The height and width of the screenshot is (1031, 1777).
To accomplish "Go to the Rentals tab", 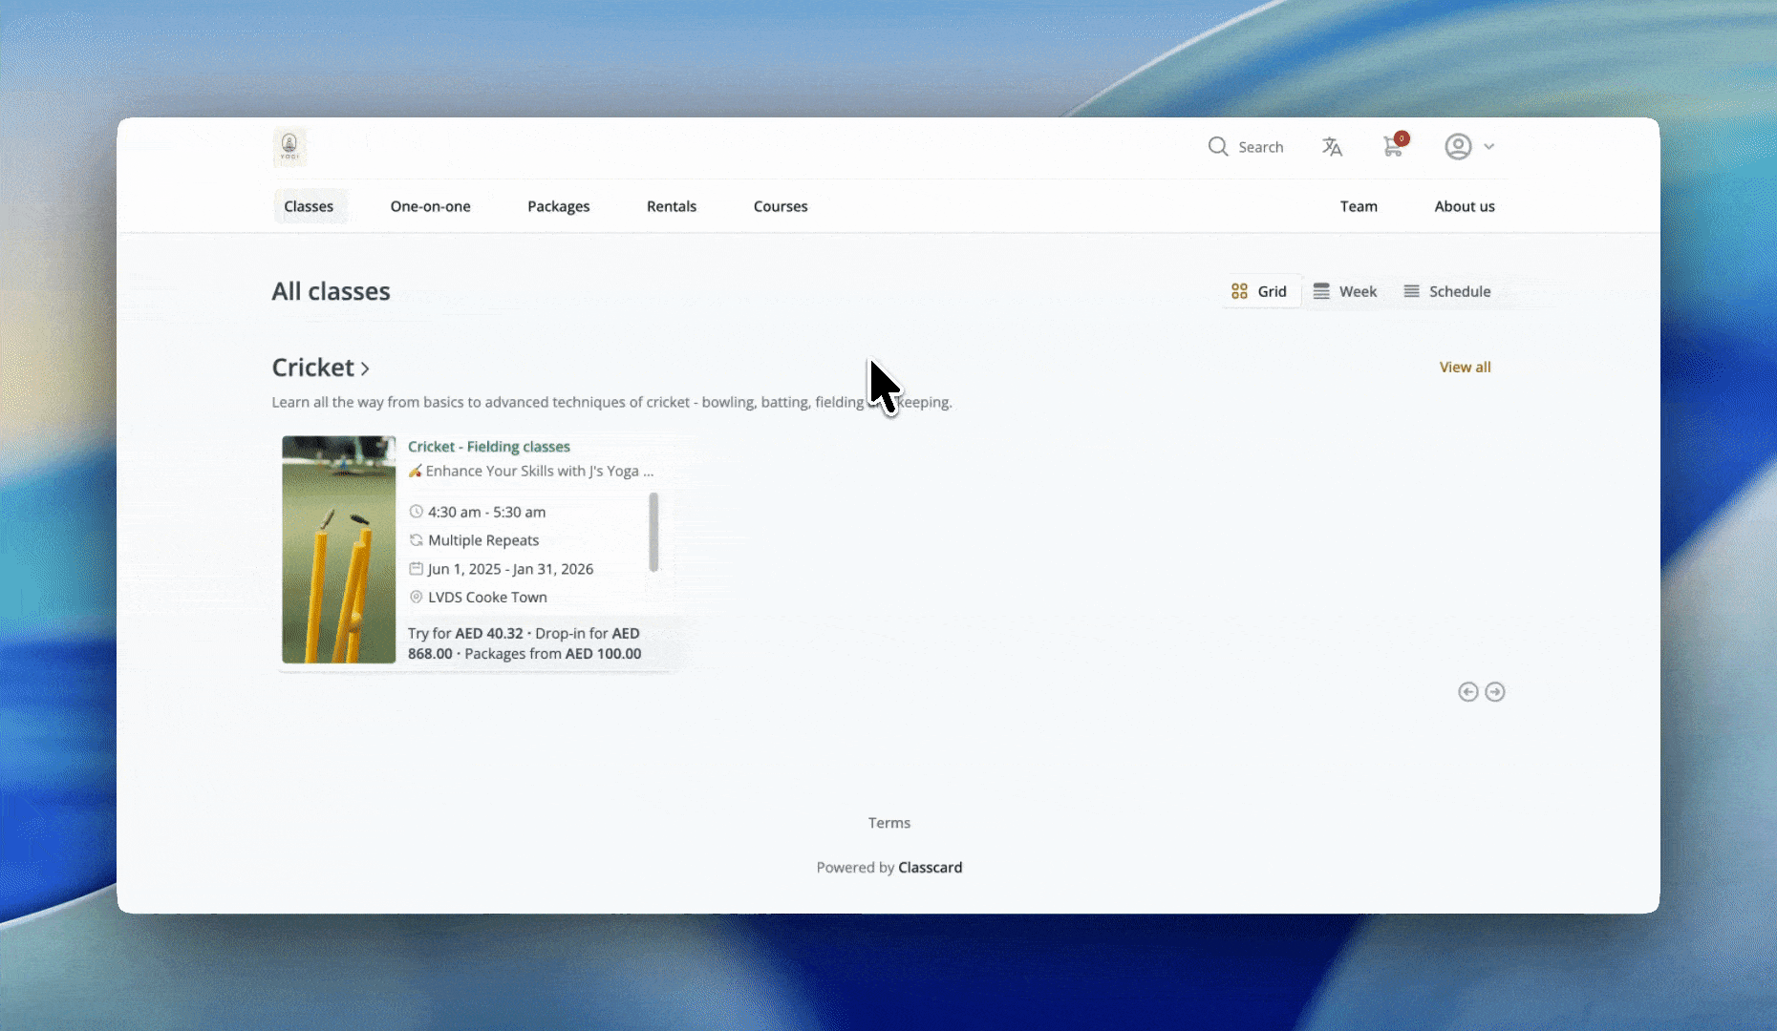I will pos(671,206).
